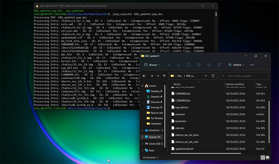The image size is (279, 164).
Task: Select Rete in navigation pane
Action: (x=150, y=151)
